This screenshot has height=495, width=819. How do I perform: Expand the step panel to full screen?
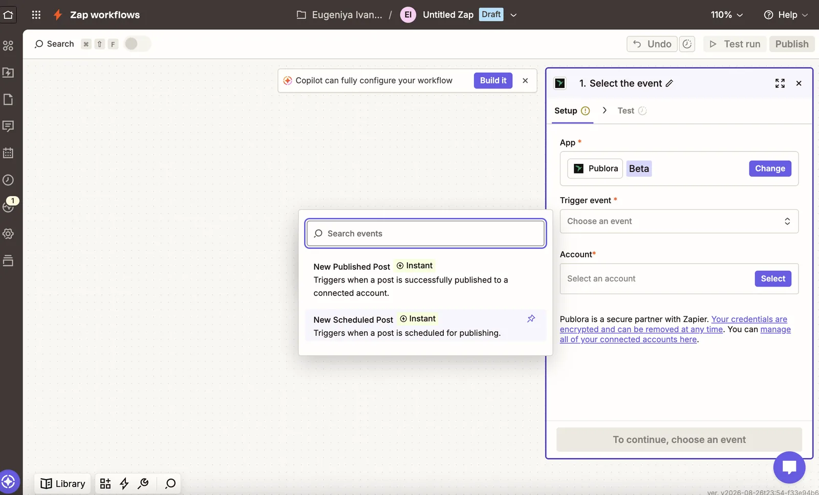pos(780,83)
